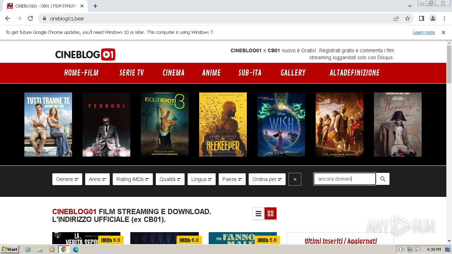Screen dimensions: 452x254
Task: Open The Hunger Games poster
Action: 339,125
